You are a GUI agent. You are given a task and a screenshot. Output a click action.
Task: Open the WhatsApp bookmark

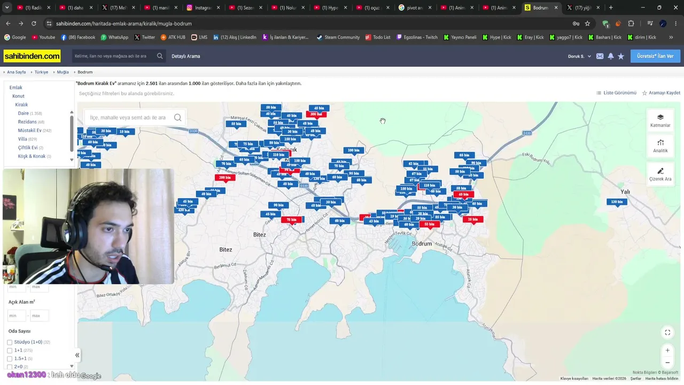(x=114, y=37)
